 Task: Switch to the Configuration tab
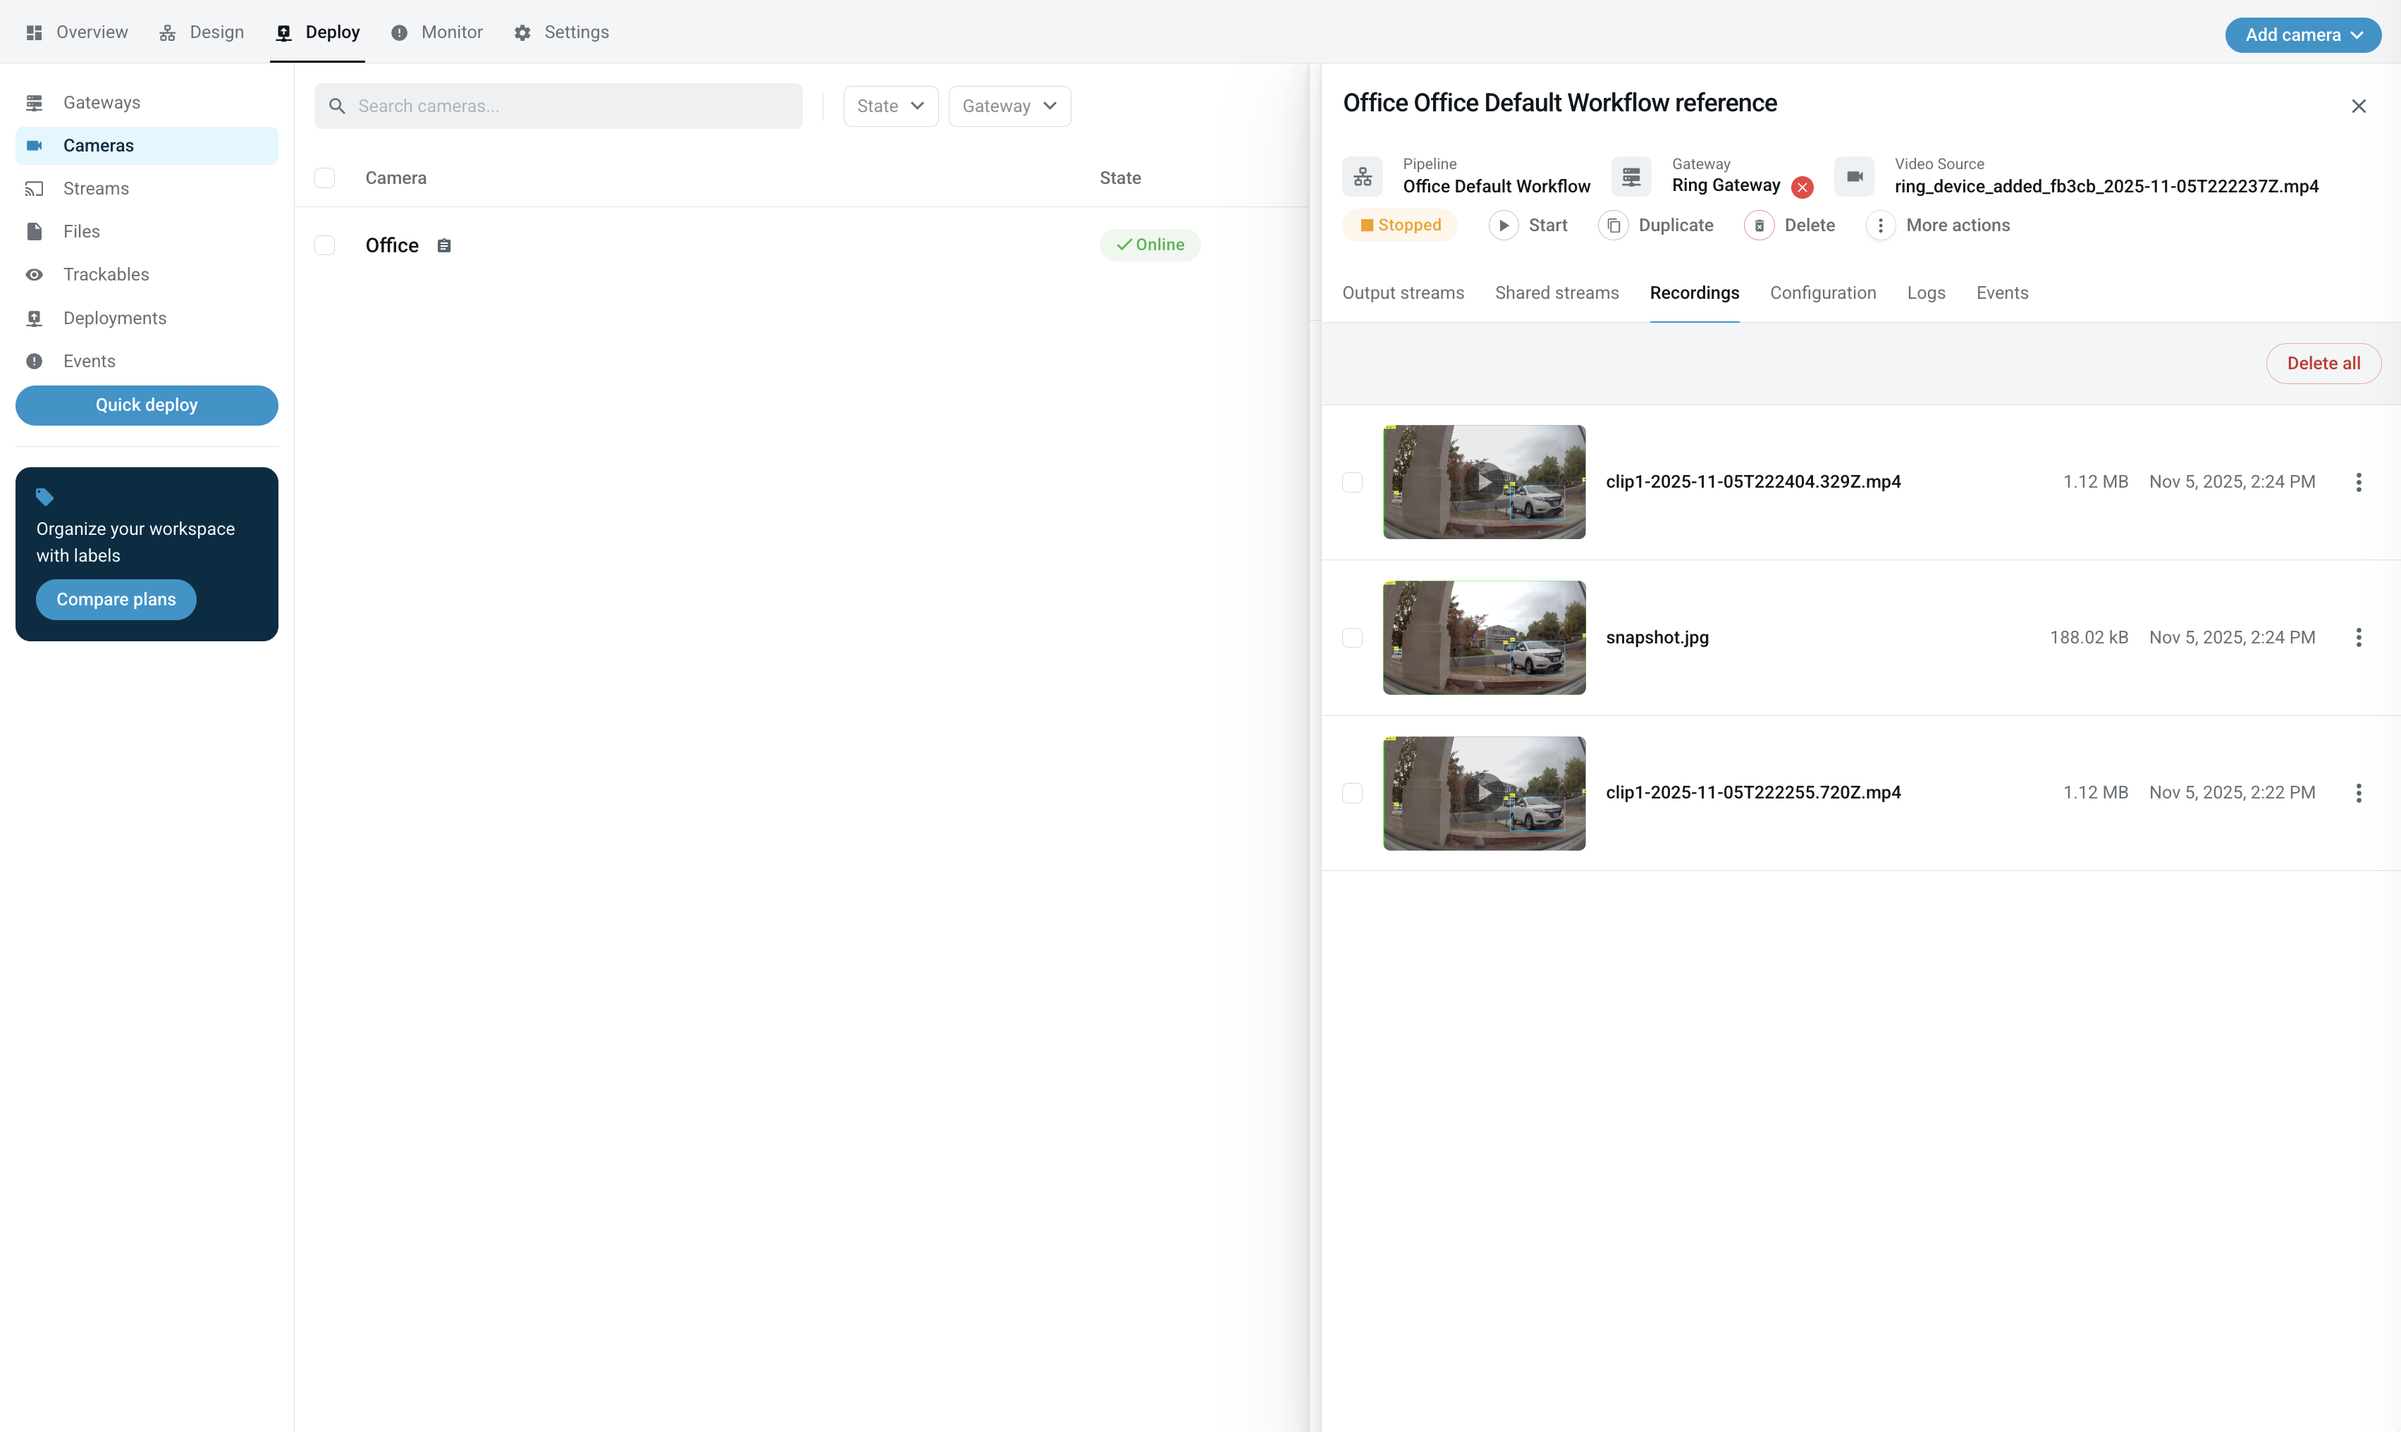coord(1822,292)
